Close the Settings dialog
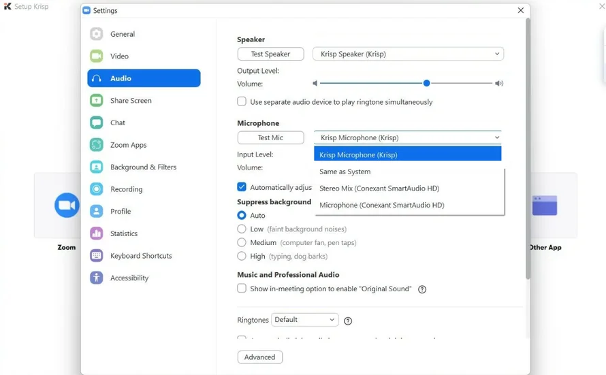This screenshot has width=606, height=375. tap(521, 10)
